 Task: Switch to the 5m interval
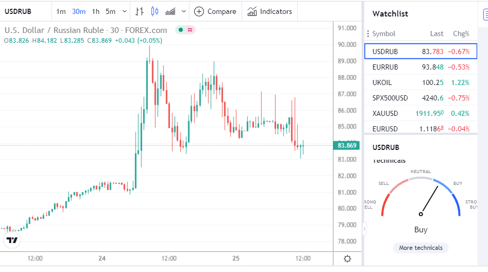tap(110, 11)
